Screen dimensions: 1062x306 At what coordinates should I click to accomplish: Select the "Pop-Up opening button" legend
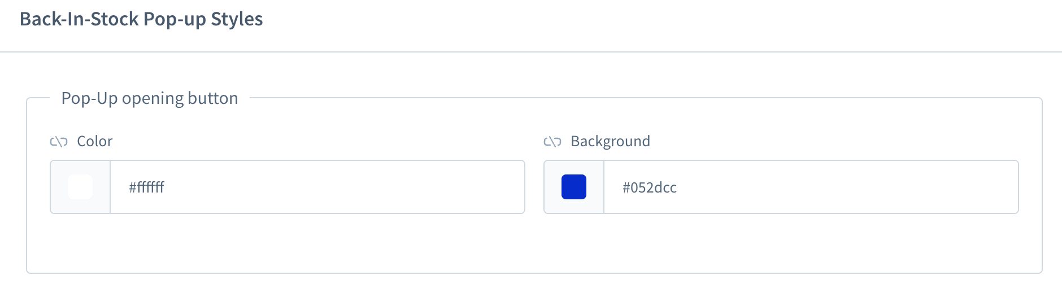coord(149,98)
